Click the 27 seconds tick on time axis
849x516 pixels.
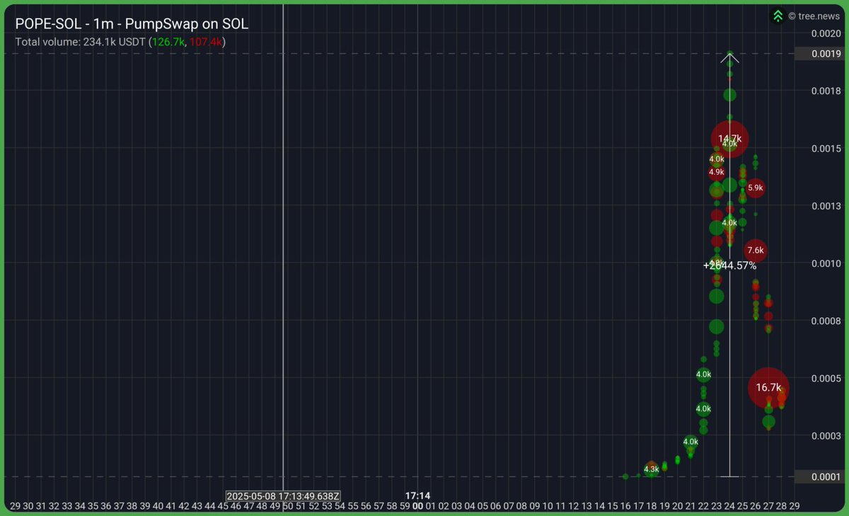[x=768, y=506]
